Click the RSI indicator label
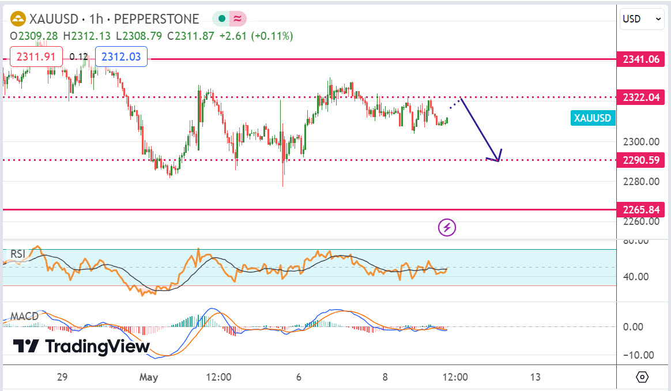 coord(19,254)
